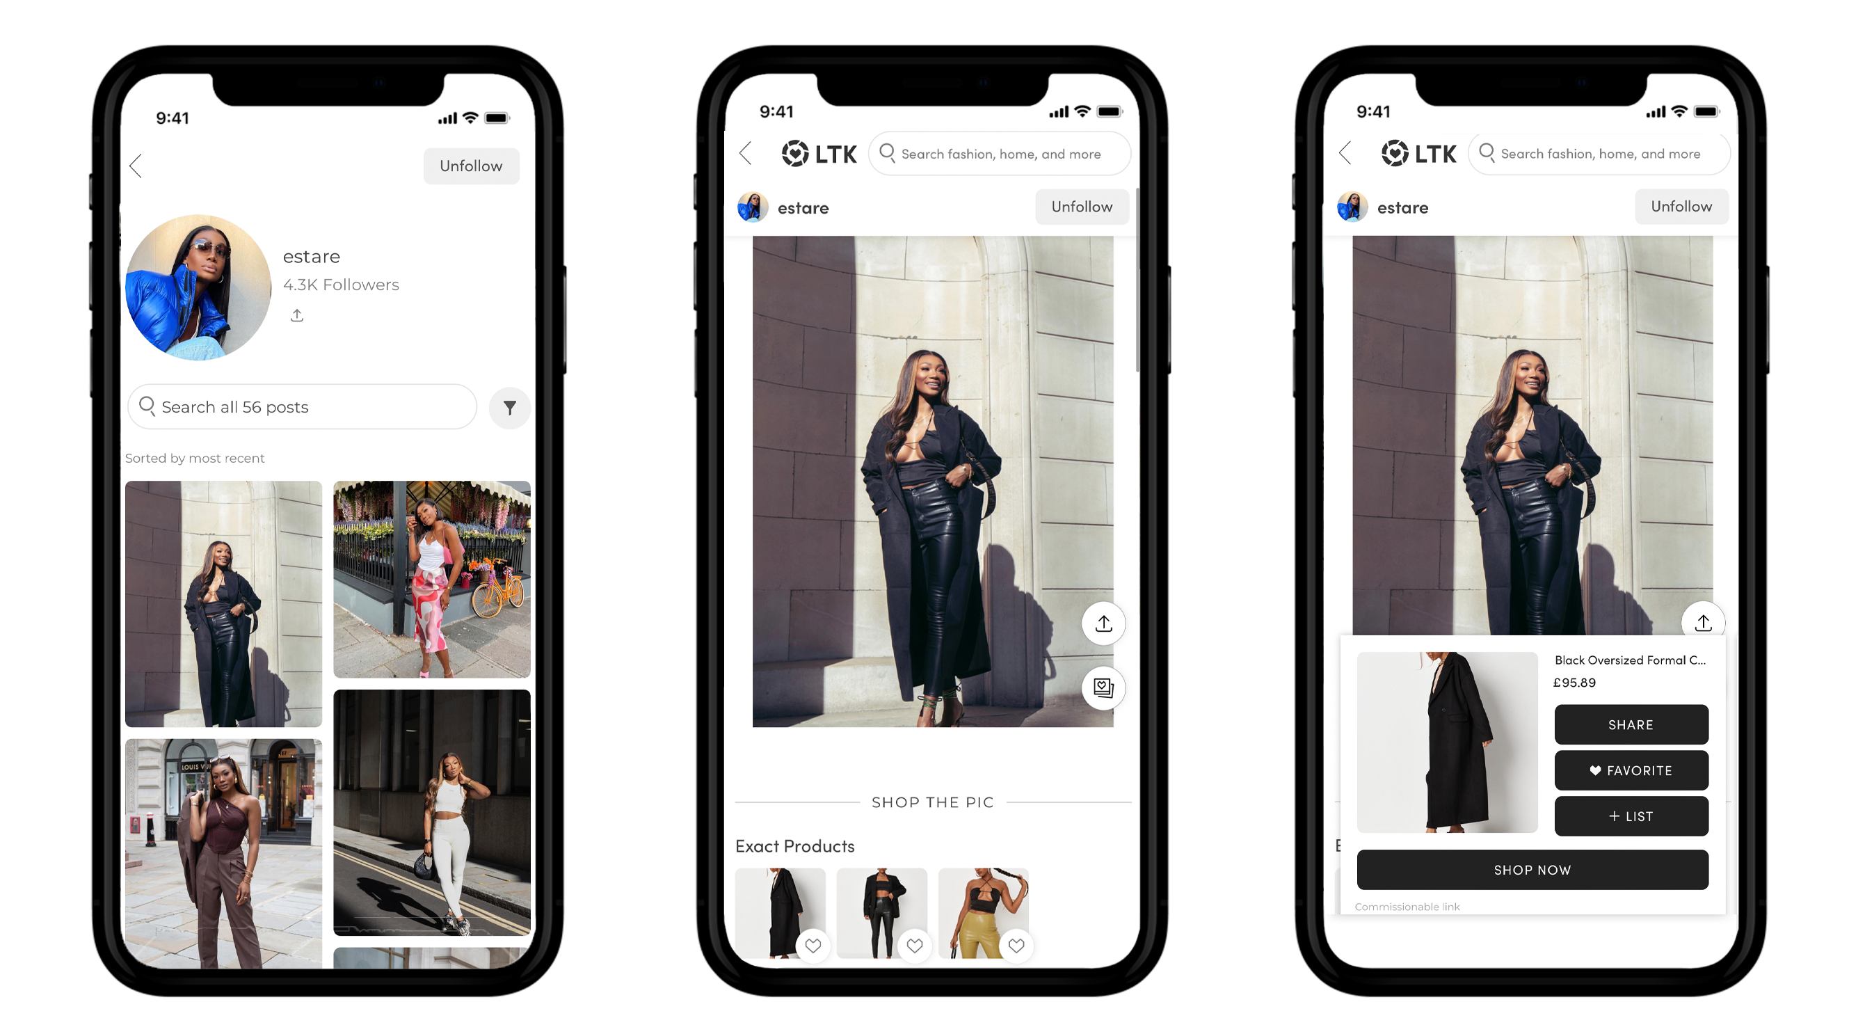Tap the share icon on the outfit post
The image size is (1849, 1034).
coord(1103,623)
